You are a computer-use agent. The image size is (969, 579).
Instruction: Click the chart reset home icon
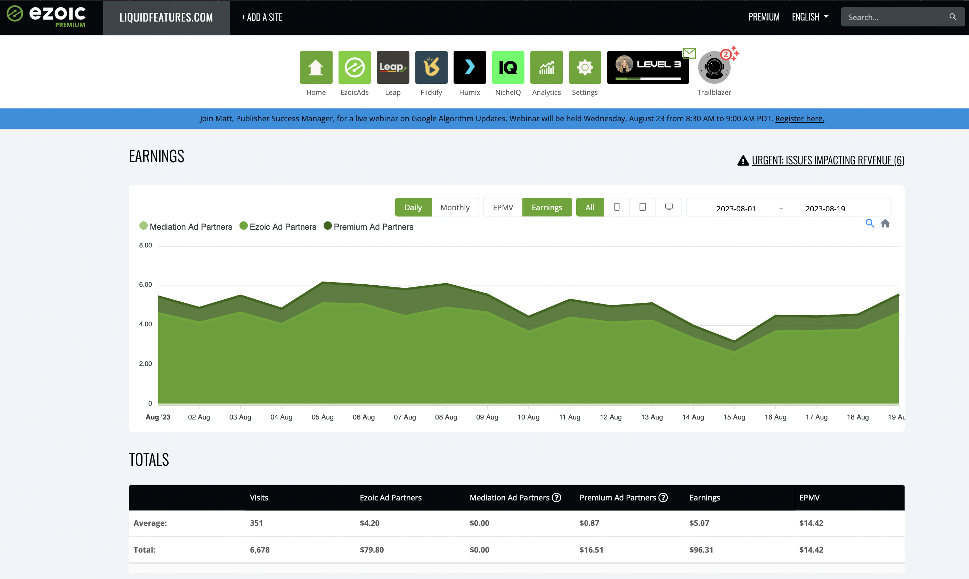(x=885, y=223)
